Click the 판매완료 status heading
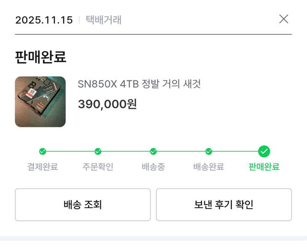 point(41,57)
